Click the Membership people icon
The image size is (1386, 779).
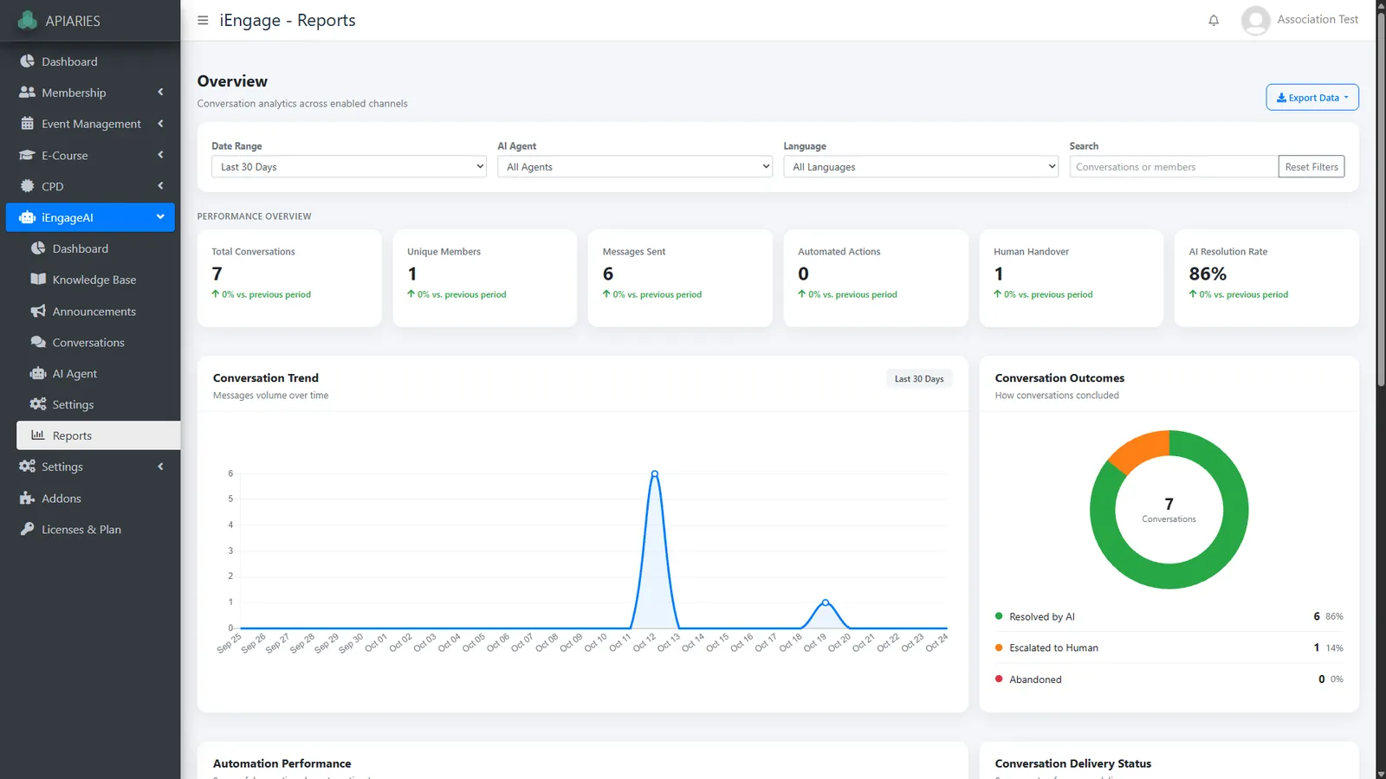pyautogui.click(x=28, y=93)
